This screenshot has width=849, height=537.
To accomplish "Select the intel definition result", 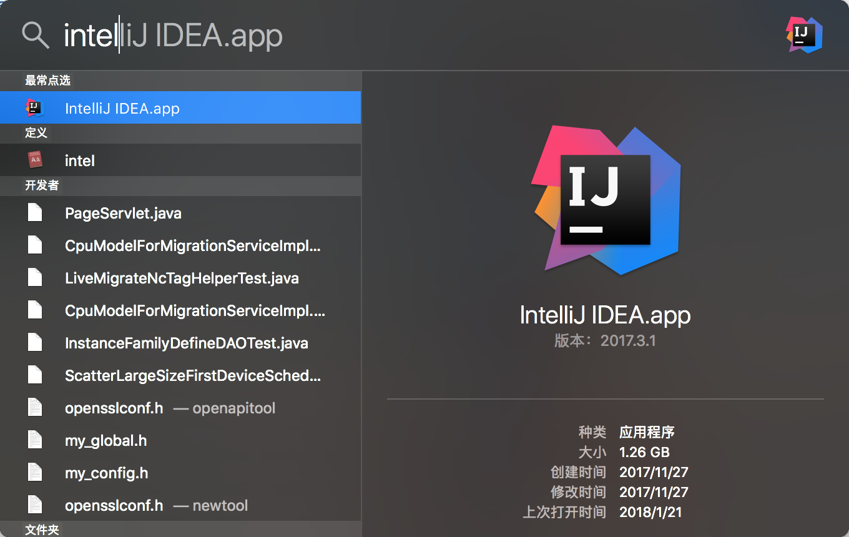I will tap(180, 160).
